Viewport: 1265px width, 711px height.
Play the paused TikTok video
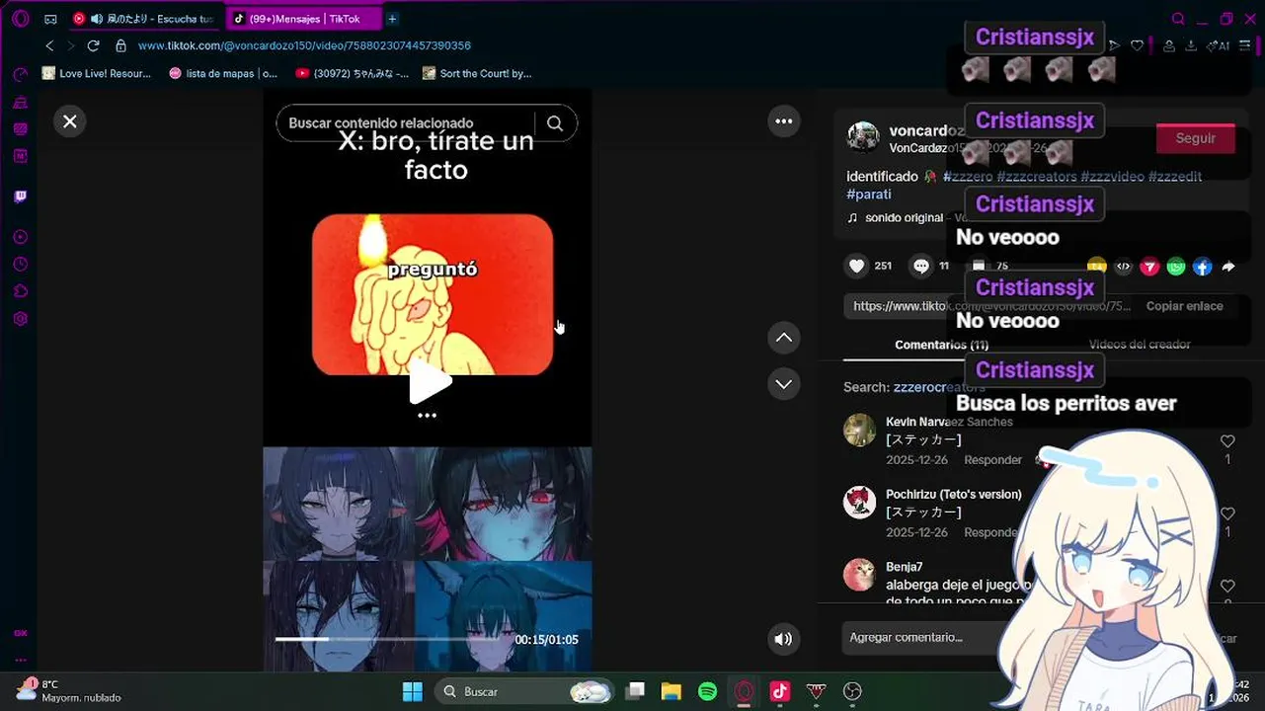click(x=430, y=381)
